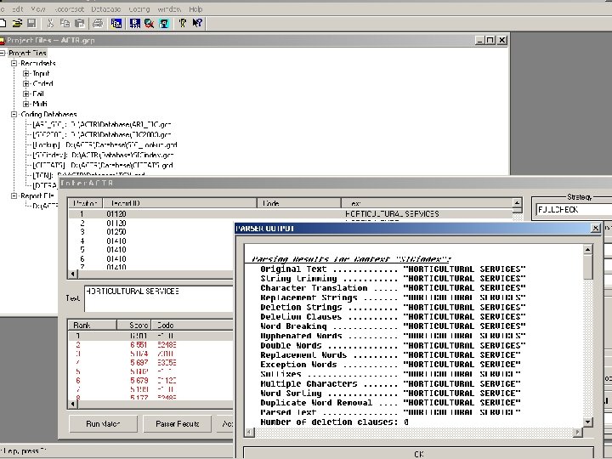This screenshot has width=612, height=459.
Task: Cut selection with the scissors icon
Action: (x=50, y=24)
